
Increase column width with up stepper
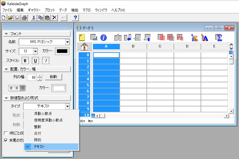(x=40, y=76)
